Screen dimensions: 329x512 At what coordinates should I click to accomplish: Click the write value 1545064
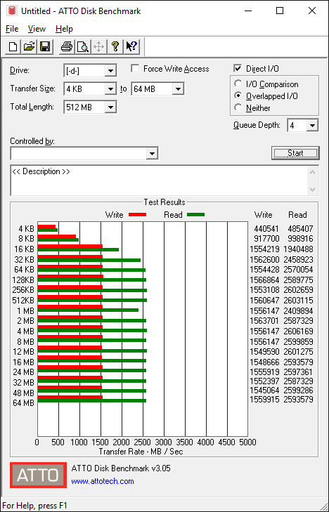point(264,390)
